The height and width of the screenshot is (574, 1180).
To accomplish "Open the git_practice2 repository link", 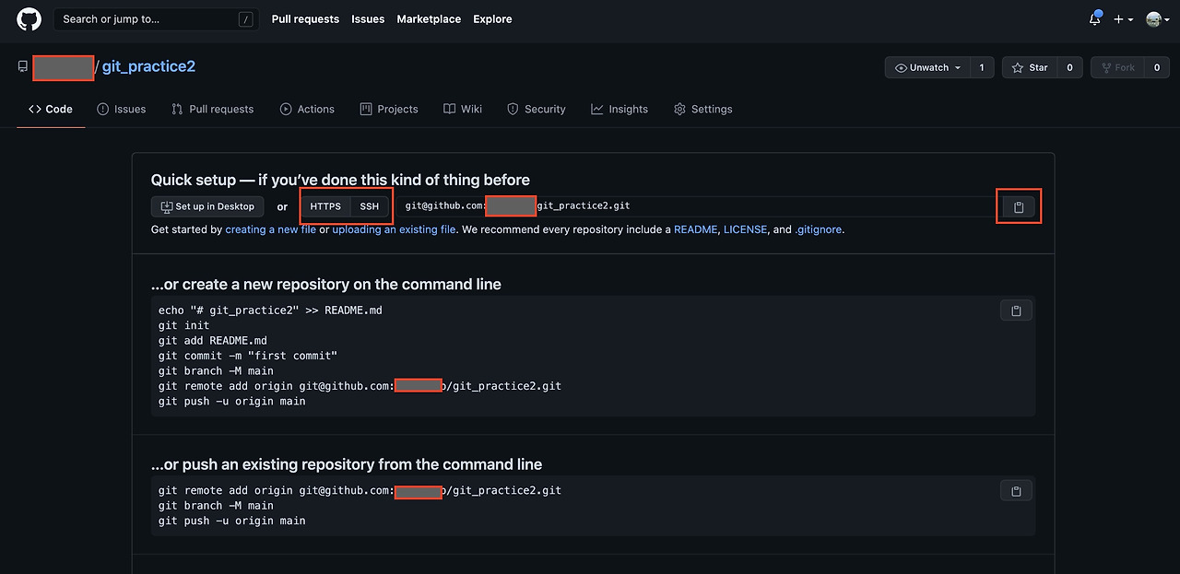I will [x=148, y=66].
